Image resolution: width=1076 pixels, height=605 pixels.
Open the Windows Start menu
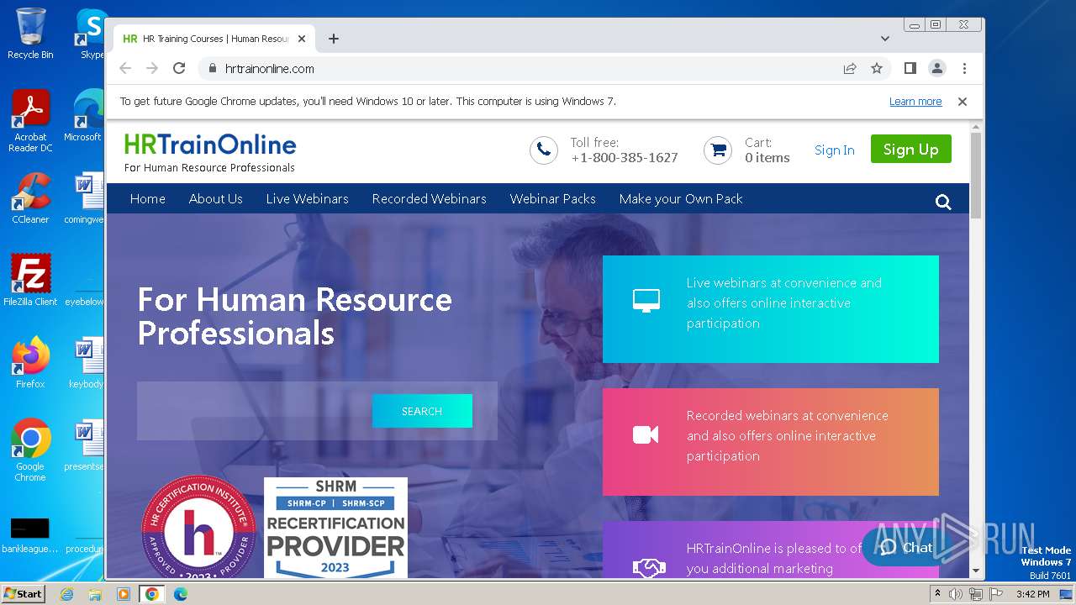[23, 593]
